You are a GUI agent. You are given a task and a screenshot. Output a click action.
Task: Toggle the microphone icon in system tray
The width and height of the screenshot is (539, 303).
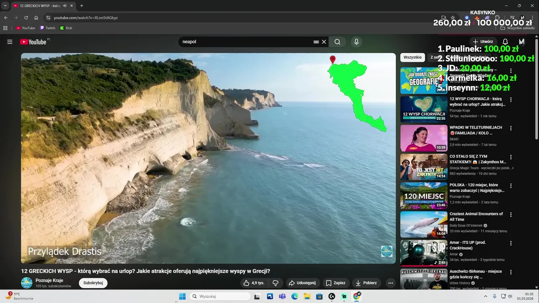(x=494, y=296)
